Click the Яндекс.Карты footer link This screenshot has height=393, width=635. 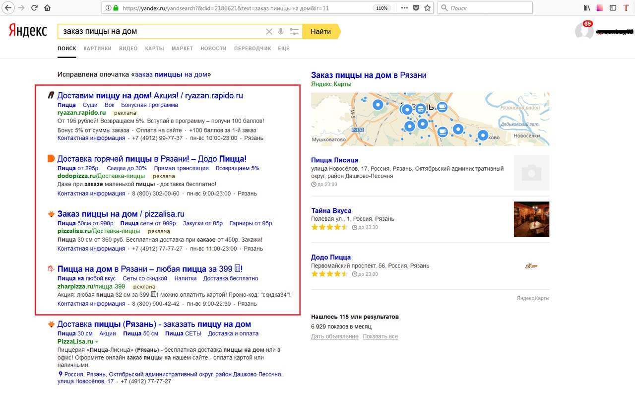[533, 298]
